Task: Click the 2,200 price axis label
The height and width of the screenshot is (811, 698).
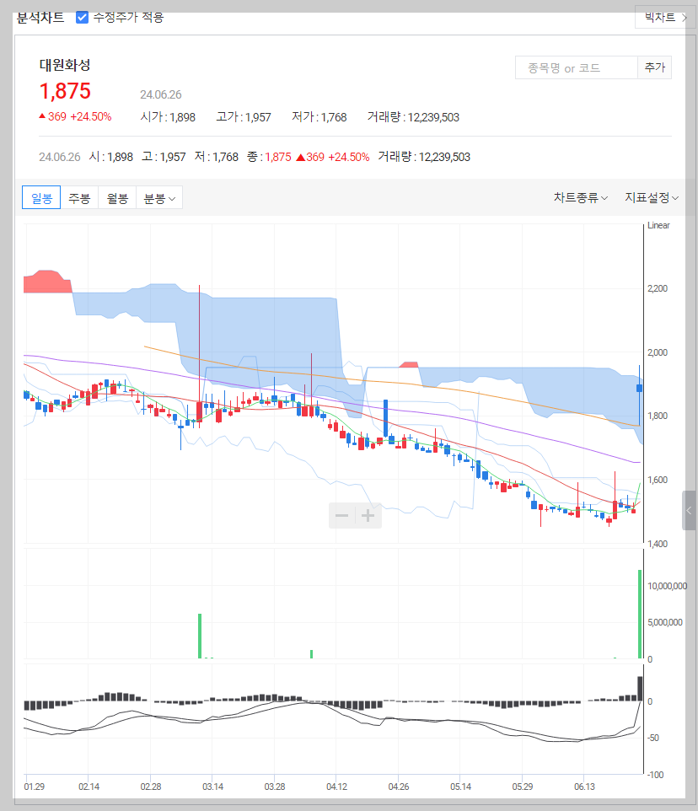Action: tap(658, 288)
